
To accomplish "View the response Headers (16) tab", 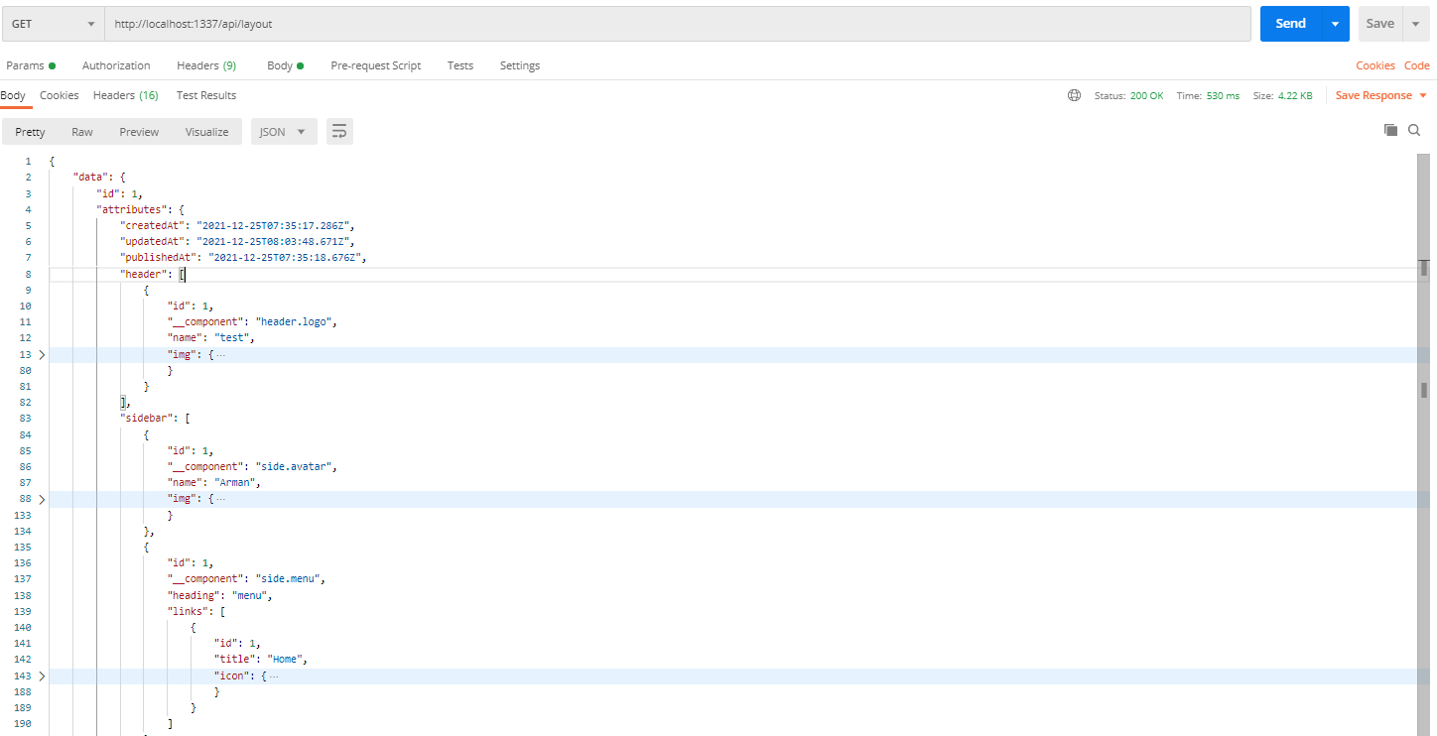I will tap(125, 95).
